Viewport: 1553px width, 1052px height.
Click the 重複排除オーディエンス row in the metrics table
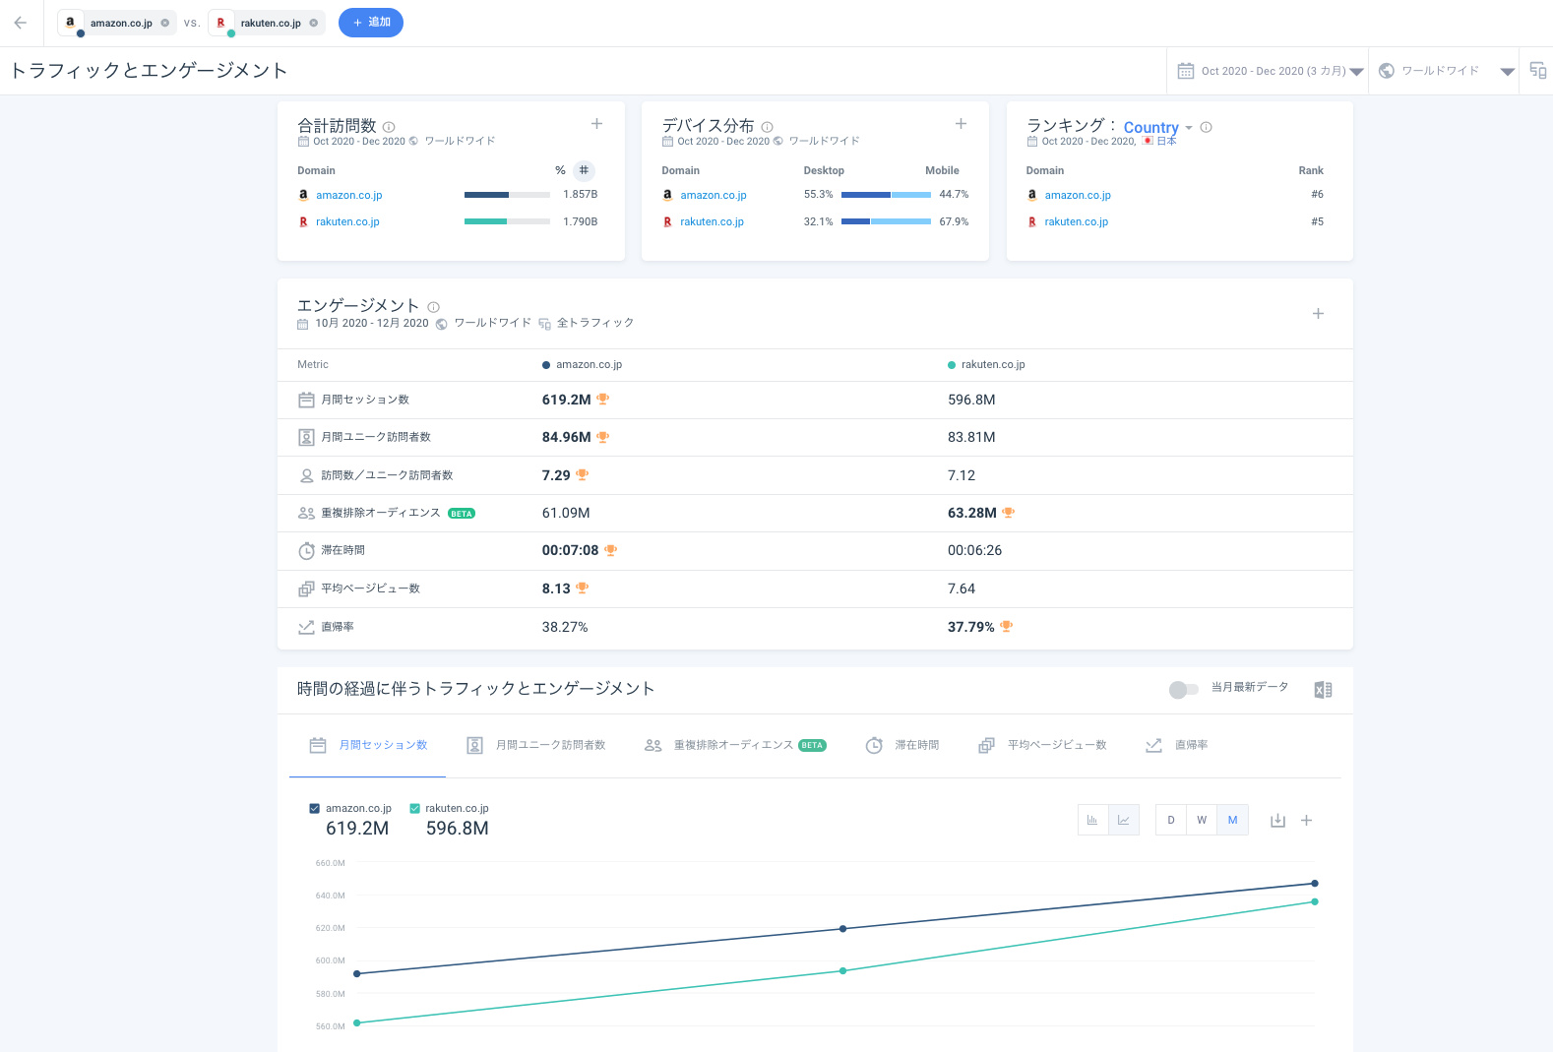[815, 513]
